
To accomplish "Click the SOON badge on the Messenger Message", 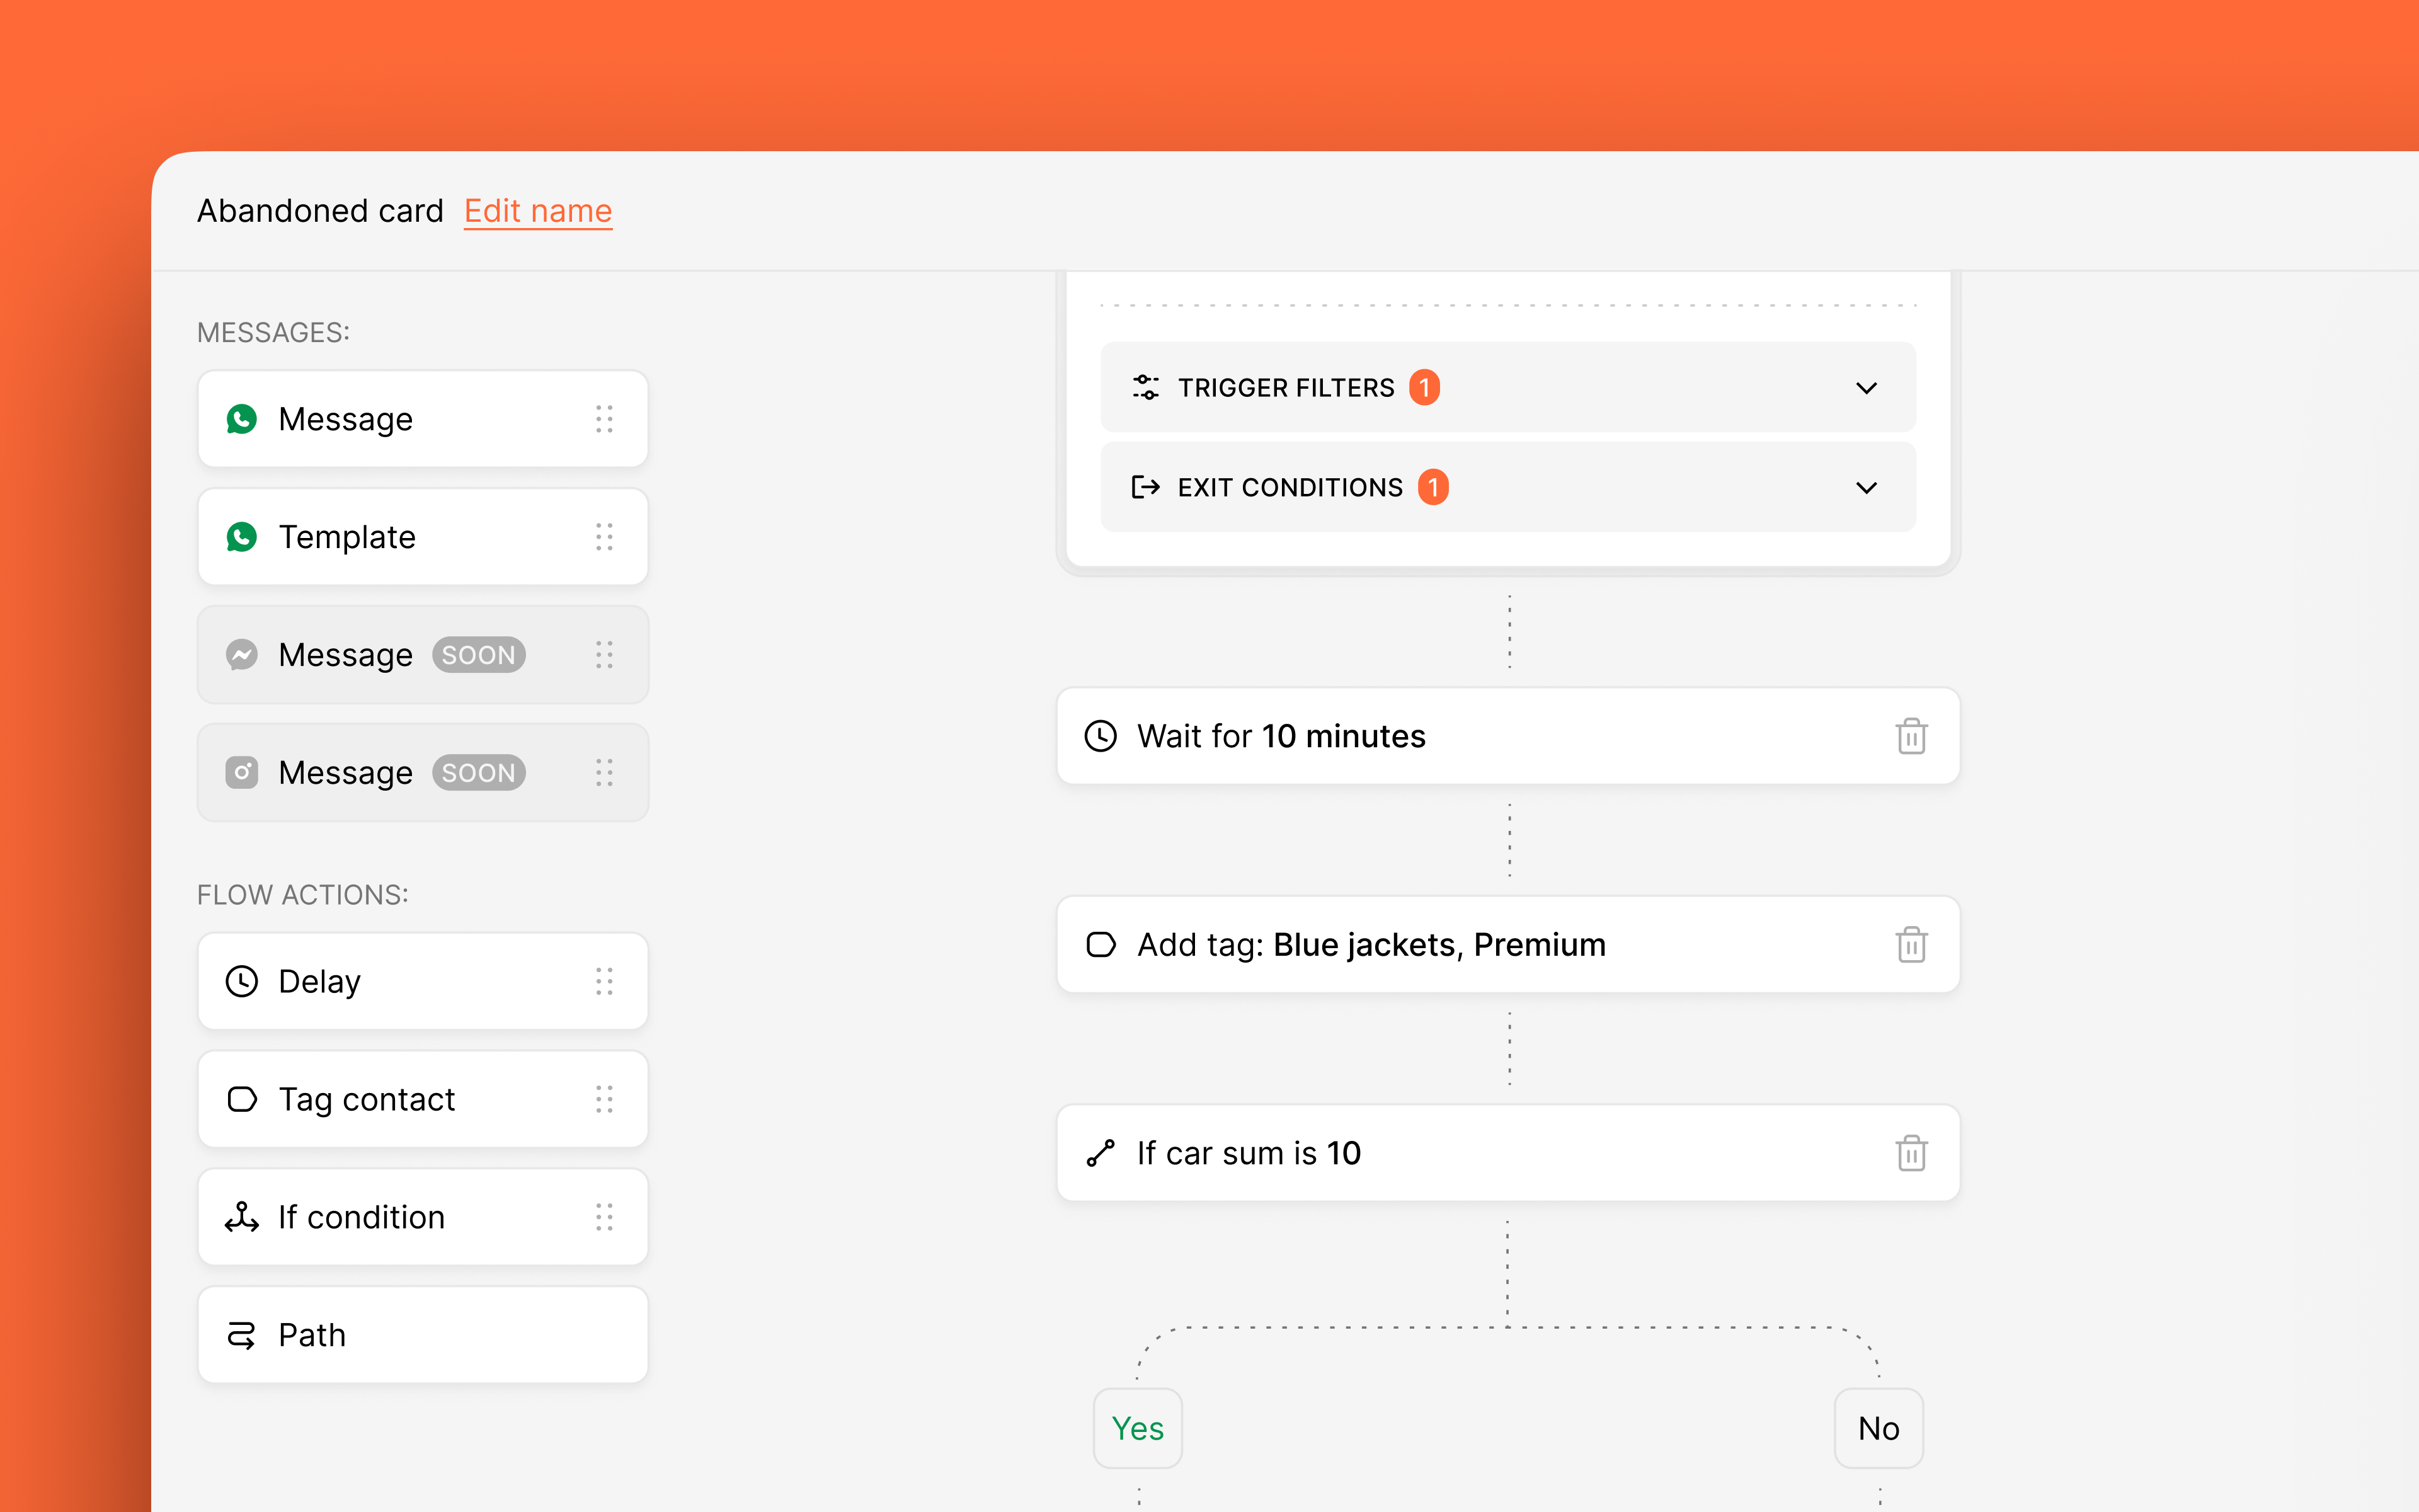I will click(479, 655).
